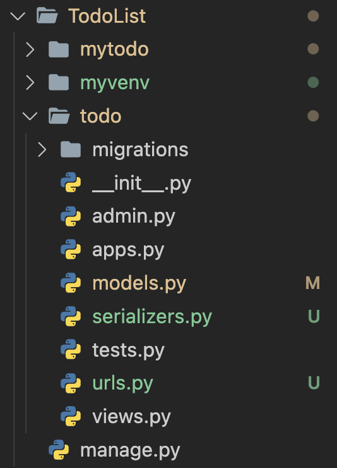The image size is (337, 468).
Task: Click git status dot on todo row
Action: click(x=313, y=116)
